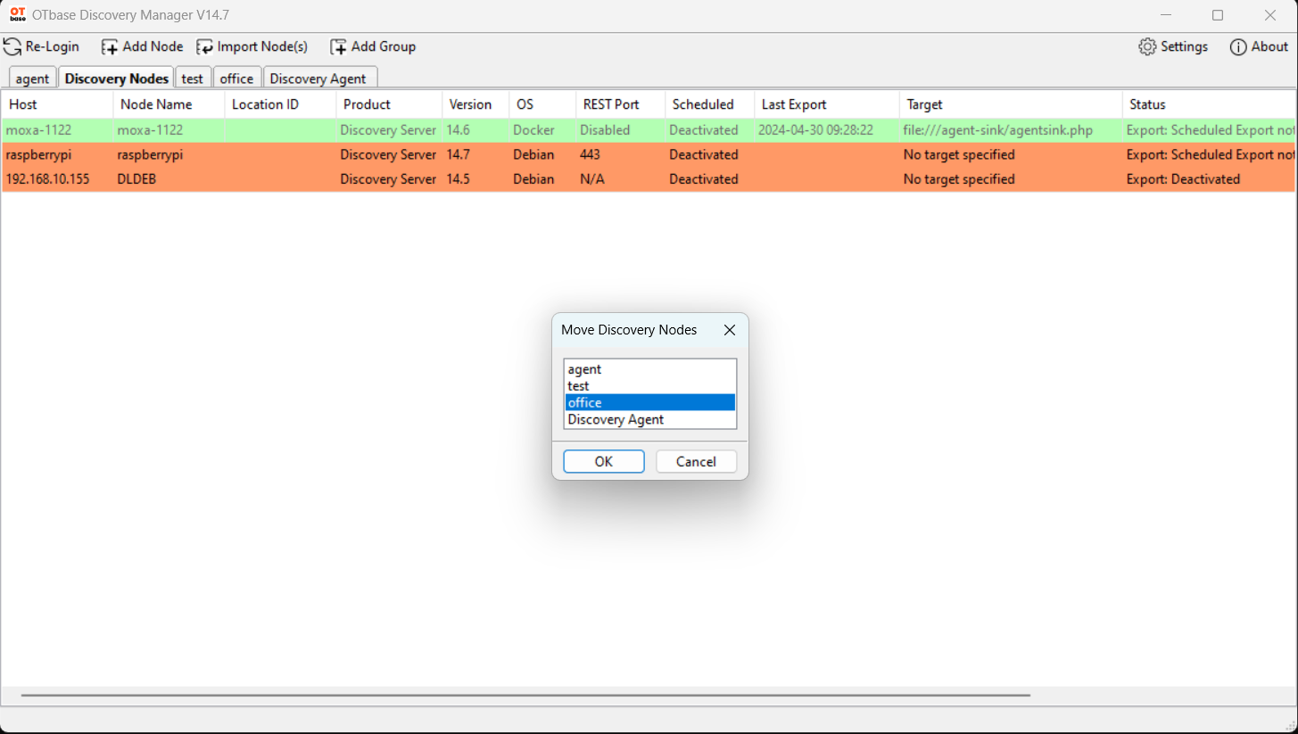The image size is (1298, 734).
Task: Maximize the OTbase Discovery Manager window
Action: pos(1218,15)
